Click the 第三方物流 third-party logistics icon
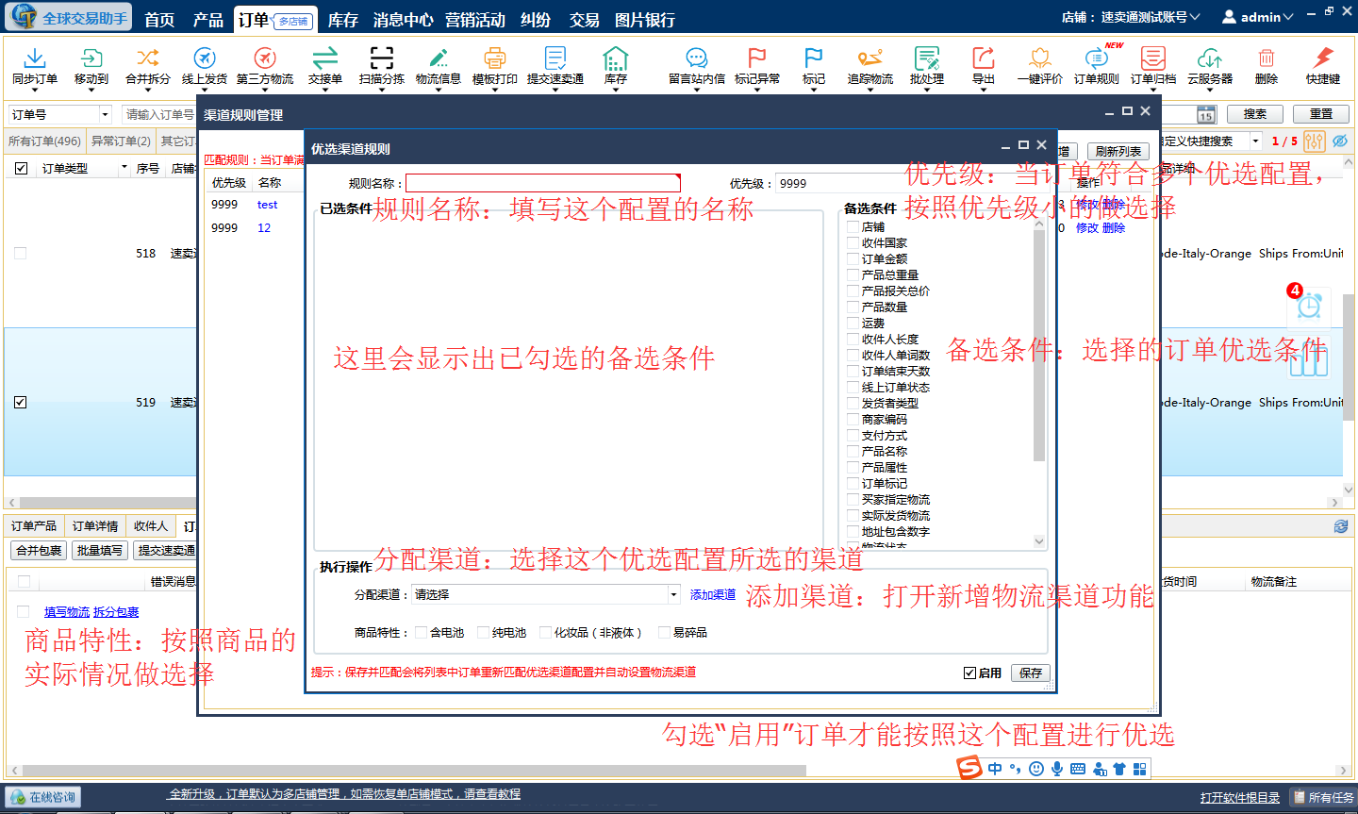 click(x=265, y=58)
